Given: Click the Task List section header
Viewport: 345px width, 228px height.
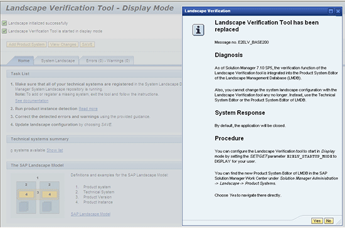Looking at the screenshot, I should coord(94,74).
